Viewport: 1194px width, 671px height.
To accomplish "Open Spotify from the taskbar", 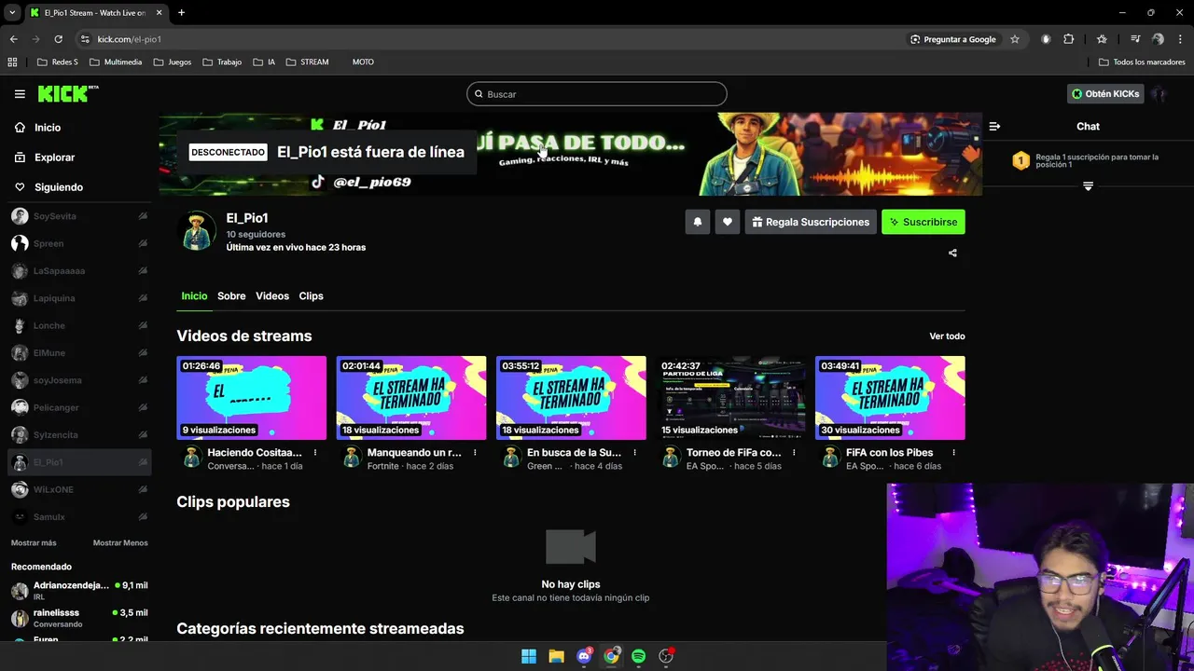I will (638, 656).
